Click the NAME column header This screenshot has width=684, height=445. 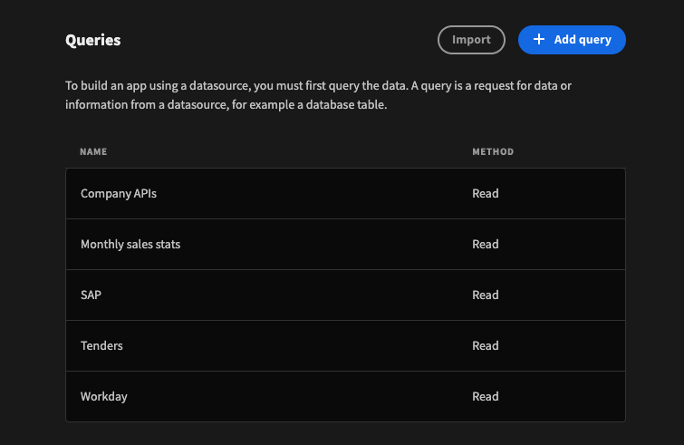click(93, 152)
